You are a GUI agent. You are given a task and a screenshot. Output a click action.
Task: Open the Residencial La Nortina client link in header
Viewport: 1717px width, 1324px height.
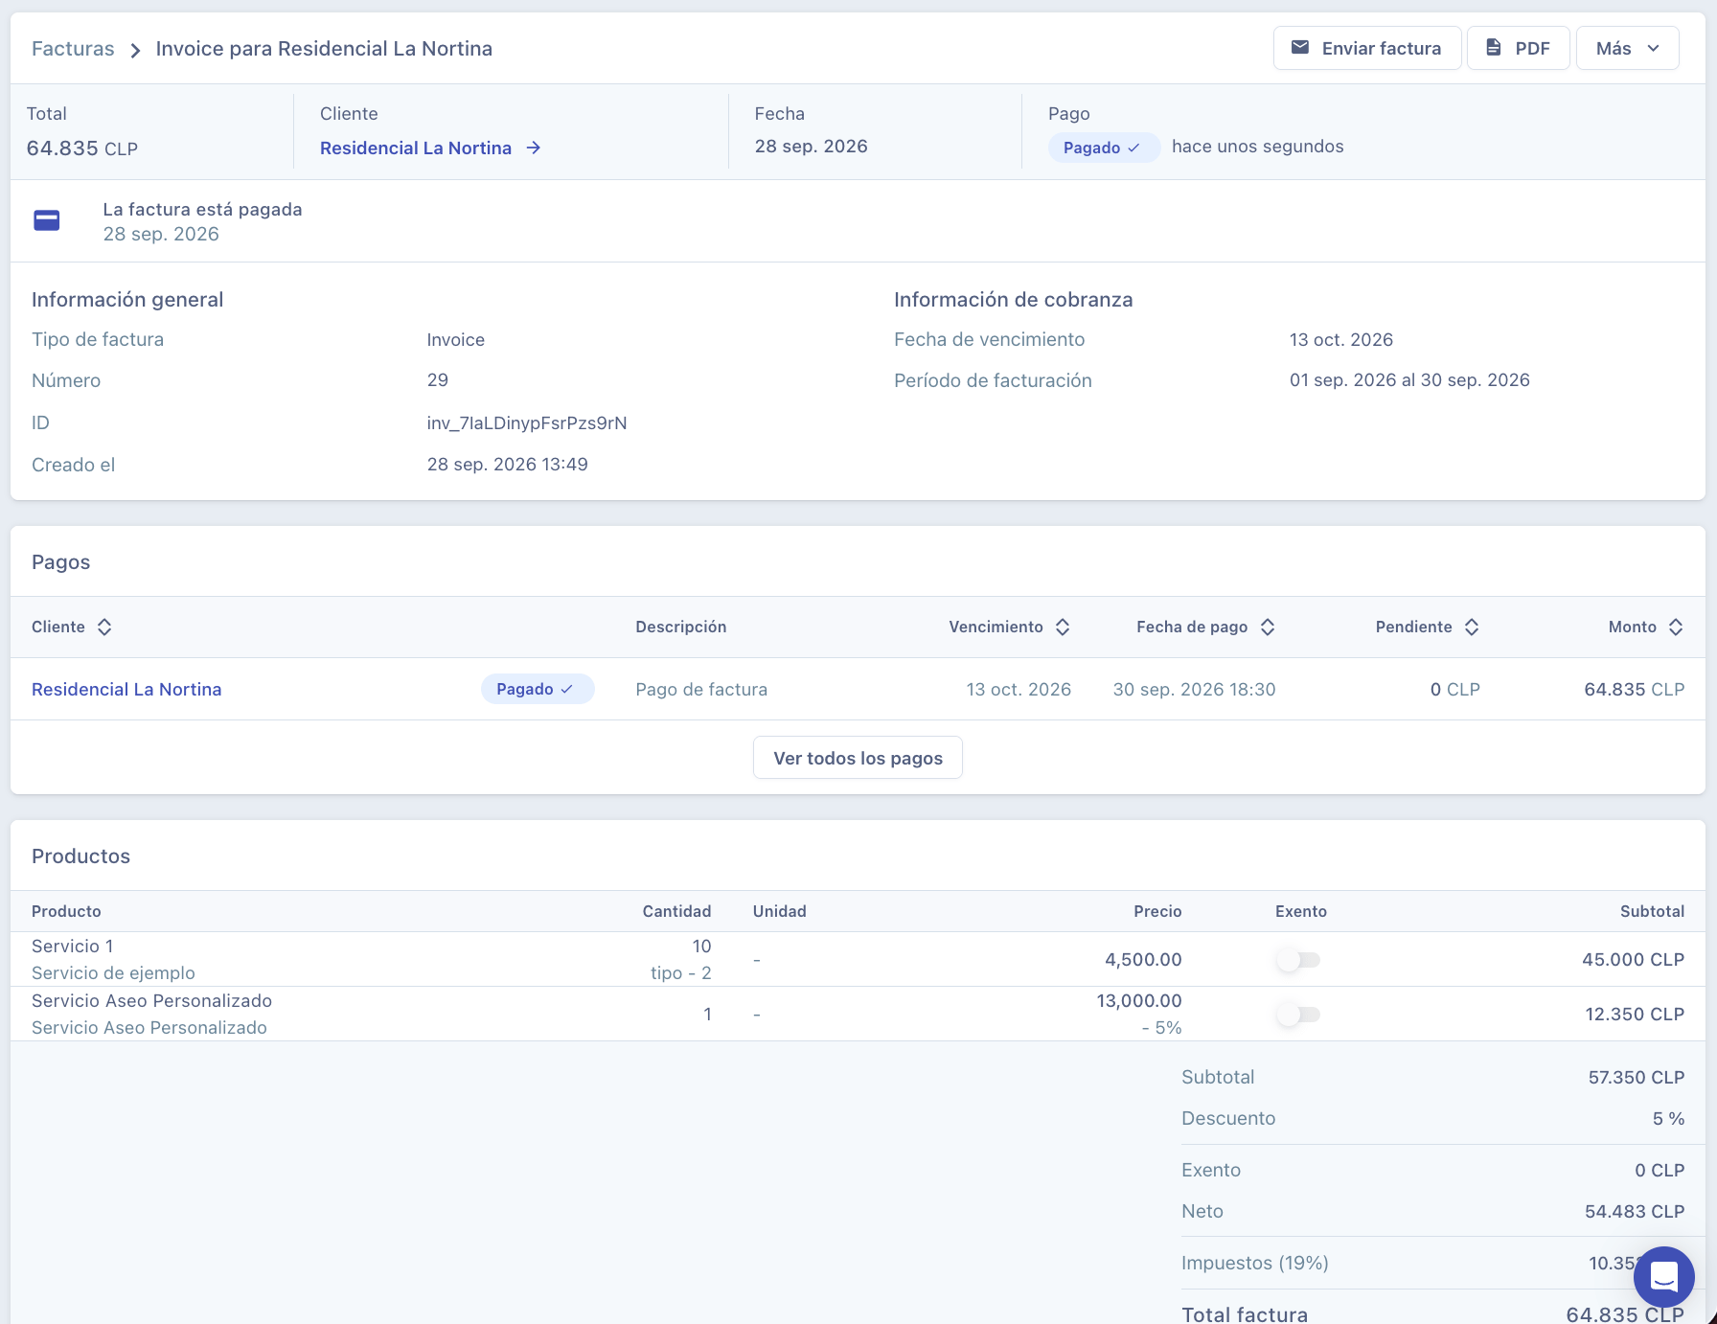(416, 148)
